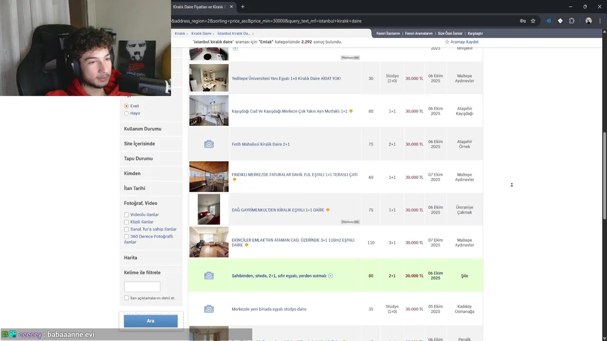This screenshot has width=607, height=341.
Task: Select the Evet radio button
Action: 127,106
